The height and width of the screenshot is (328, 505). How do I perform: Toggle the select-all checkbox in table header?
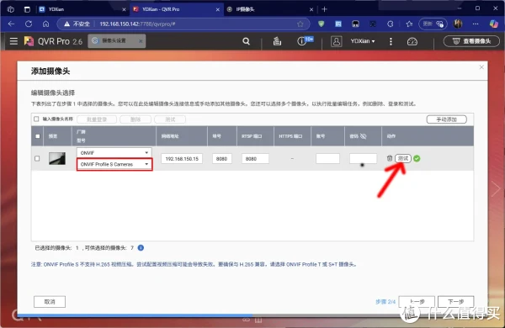pyautogui.click(x=38, y=136)
